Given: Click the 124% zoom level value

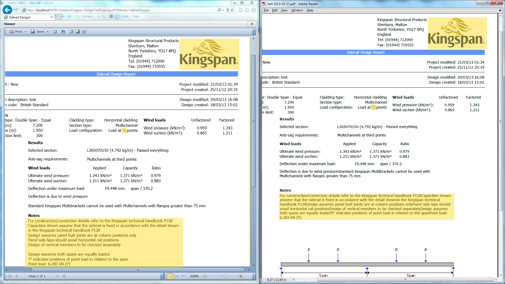Looking at the screenshot, I should point(194,276).
